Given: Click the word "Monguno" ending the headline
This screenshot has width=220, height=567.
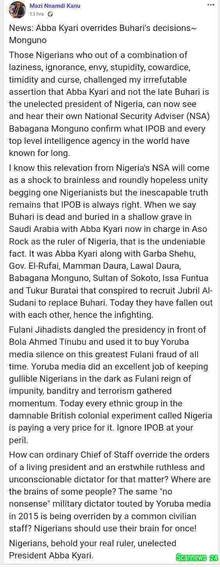Looking at the screenshot, I should click(28, 40).
